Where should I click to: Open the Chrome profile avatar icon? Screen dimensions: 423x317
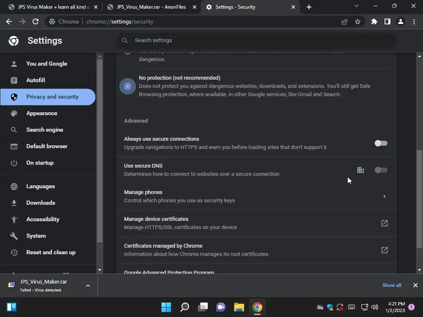[401, 21]
